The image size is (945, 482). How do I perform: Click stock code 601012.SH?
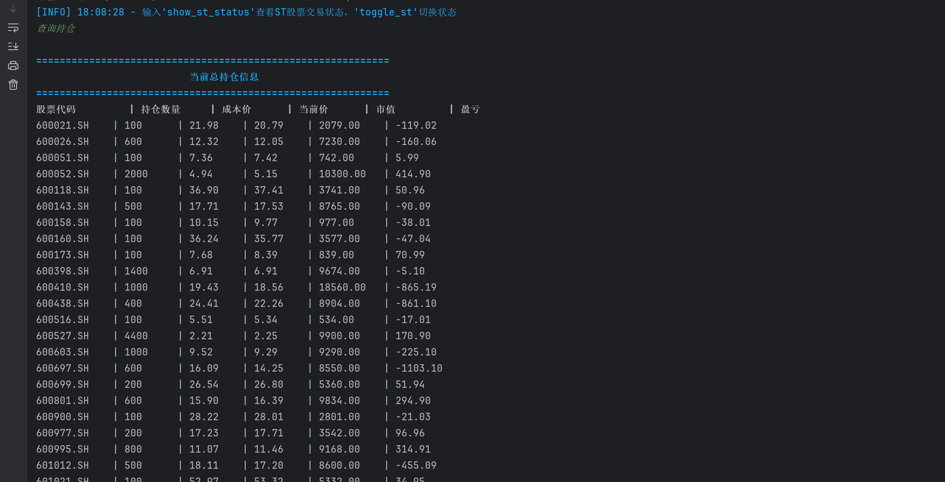(x=62, y=466)
